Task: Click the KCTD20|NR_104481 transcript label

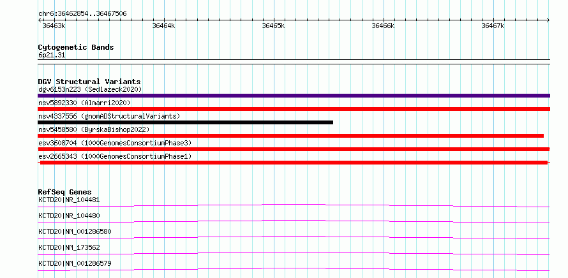Action: (x=69, y=200)
